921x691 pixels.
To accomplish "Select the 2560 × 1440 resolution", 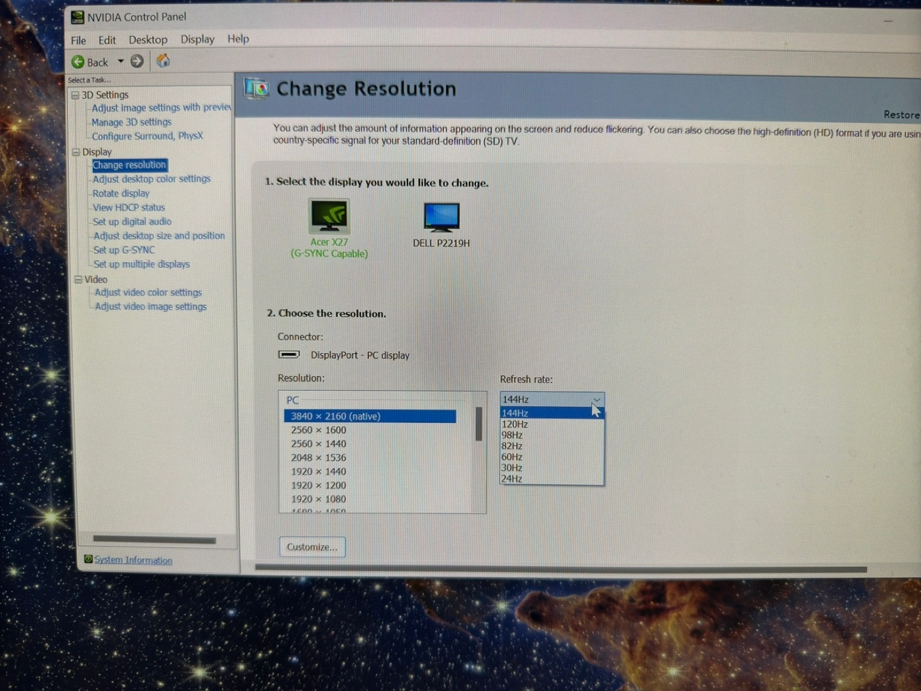I will (x=319, y=444).
